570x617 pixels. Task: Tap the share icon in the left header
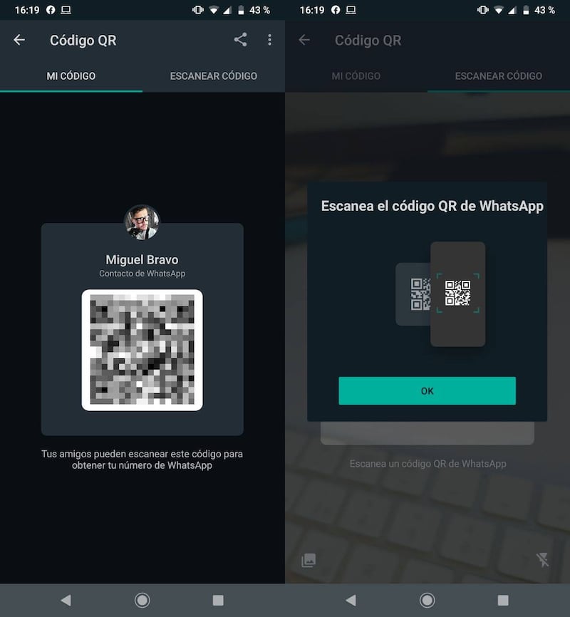tap(241, 40)
